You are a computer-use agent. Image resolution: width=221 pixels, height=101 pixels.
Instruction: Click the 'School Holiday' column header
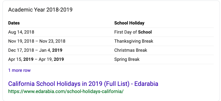[129, 23]
